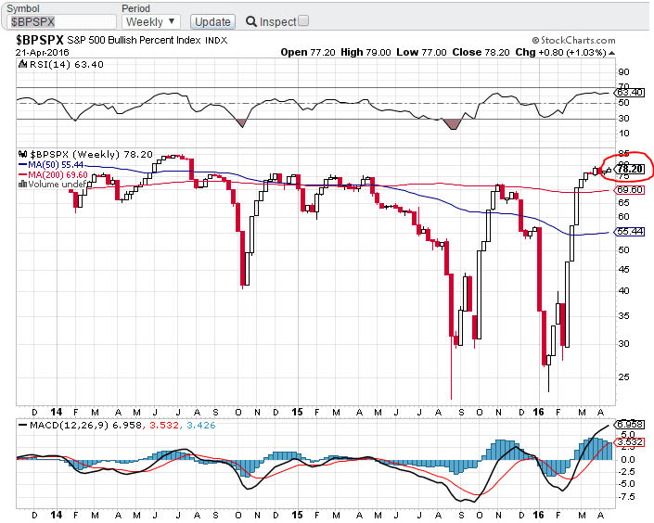Enable the Inspect checkbox
654x523 pixels.
pos(304,20)
